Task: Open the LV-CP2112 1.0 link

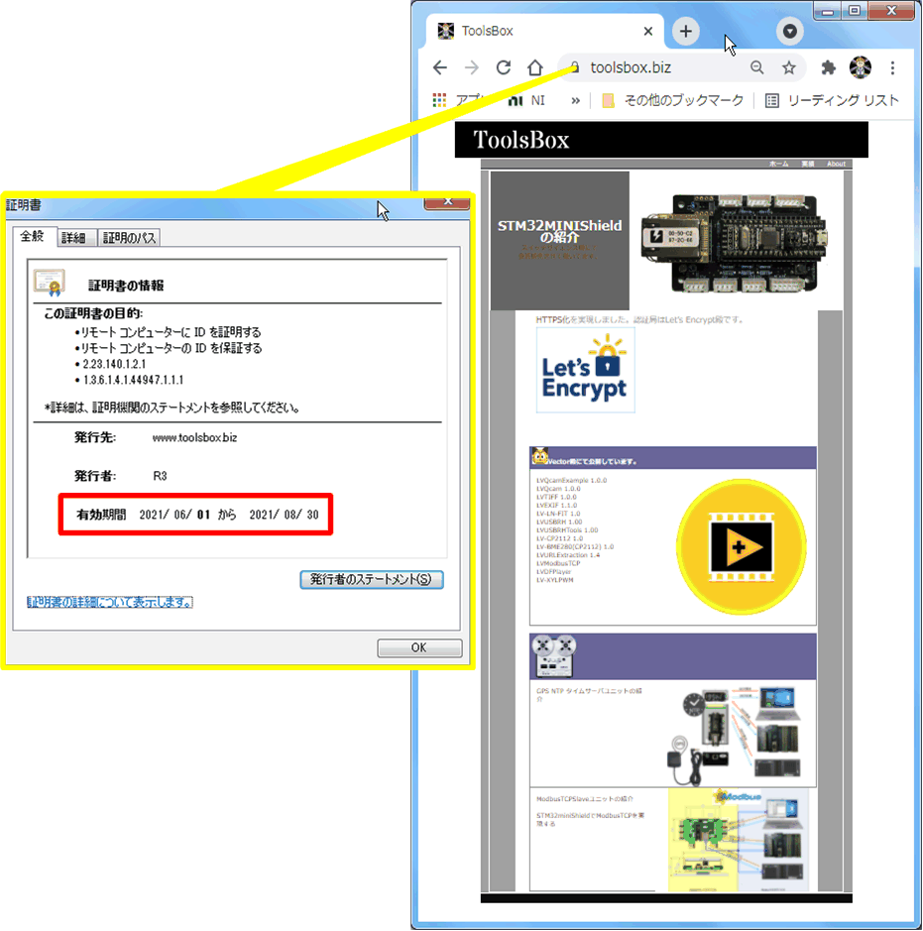Action: 559,538
